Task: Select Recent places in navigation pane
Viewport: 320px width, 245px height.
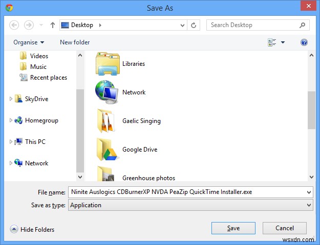Action: pyautogui.click(x=49, y=78)
